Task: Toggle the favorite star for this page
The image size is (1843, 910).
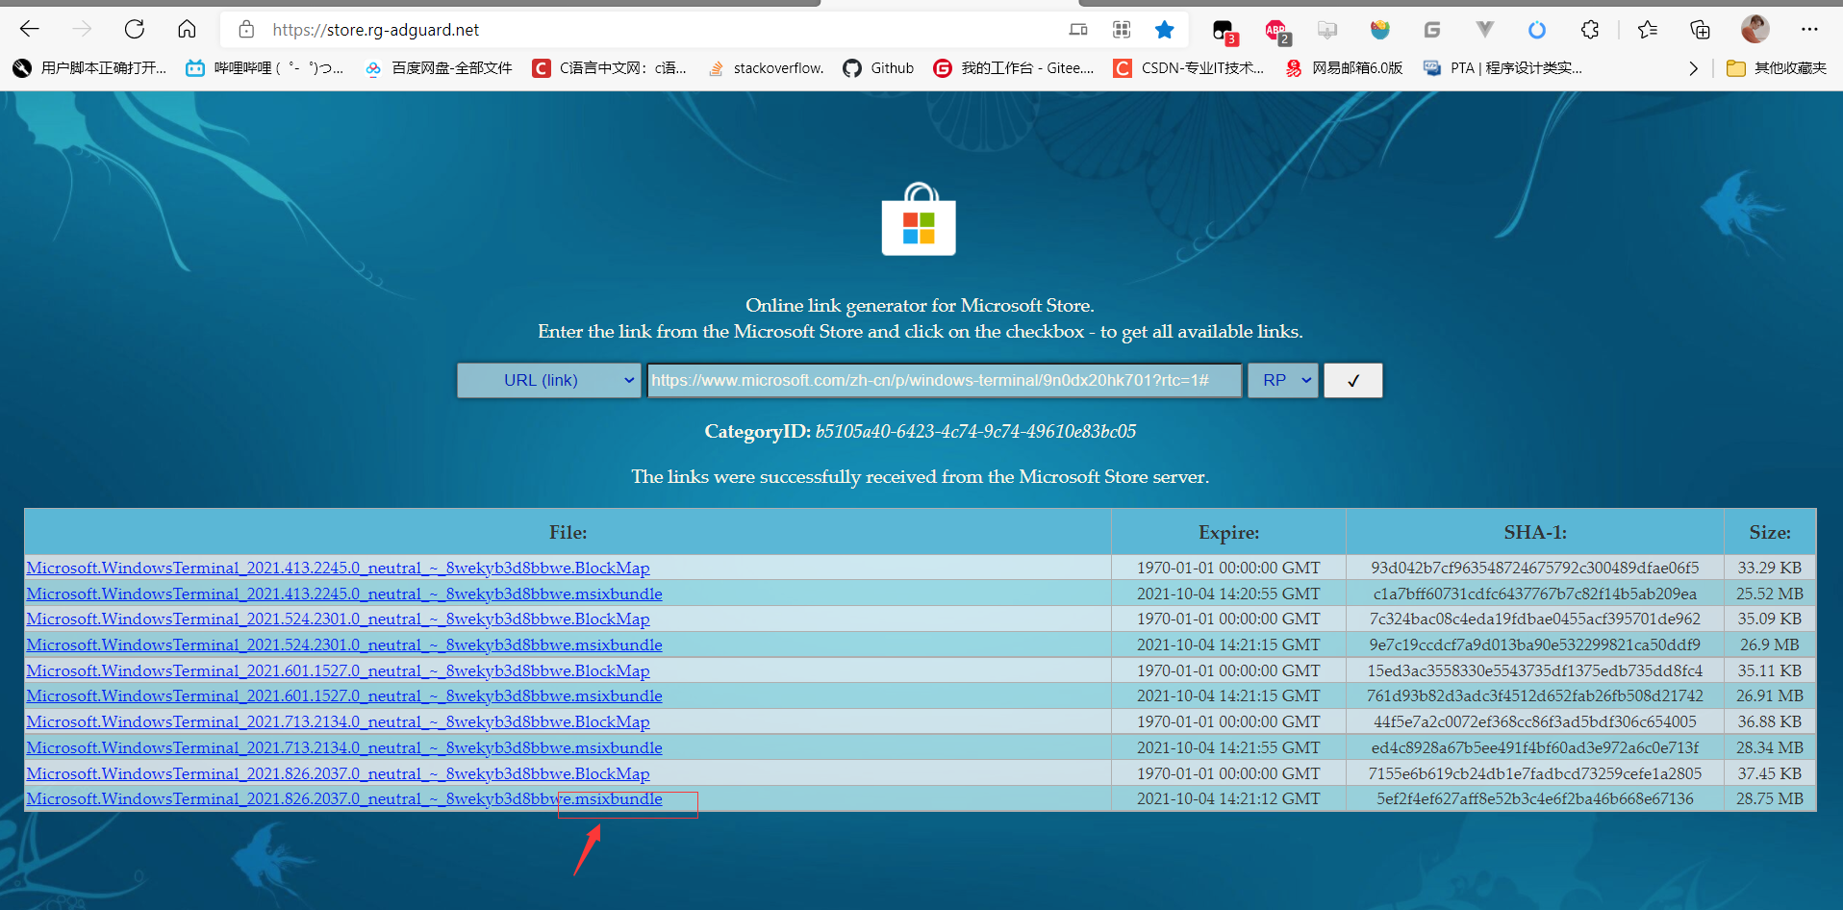Action: 1165,30
